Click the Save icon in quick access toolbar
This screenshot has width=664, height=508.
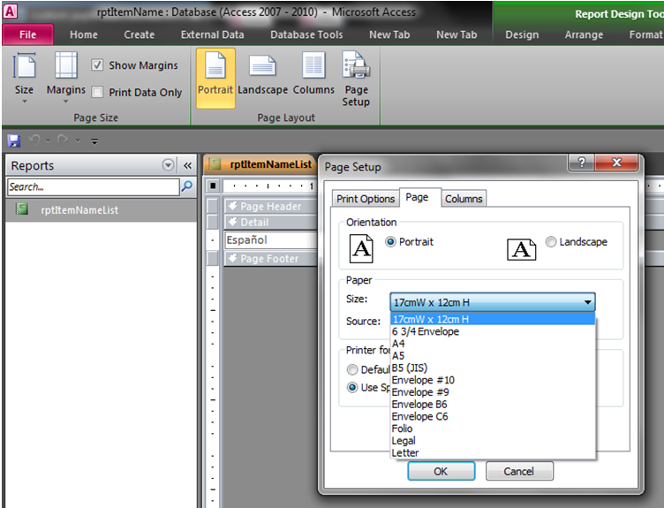pyautogui.click(x=14, y=140)
